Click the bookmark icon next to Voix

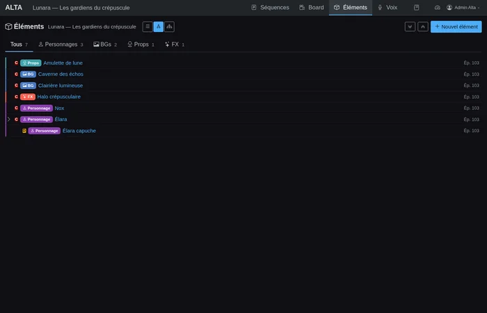click(x=416, y=8)
